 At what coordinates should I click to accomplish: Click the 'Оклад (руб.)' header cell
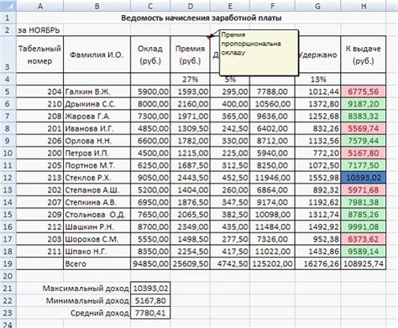point(150,55)
